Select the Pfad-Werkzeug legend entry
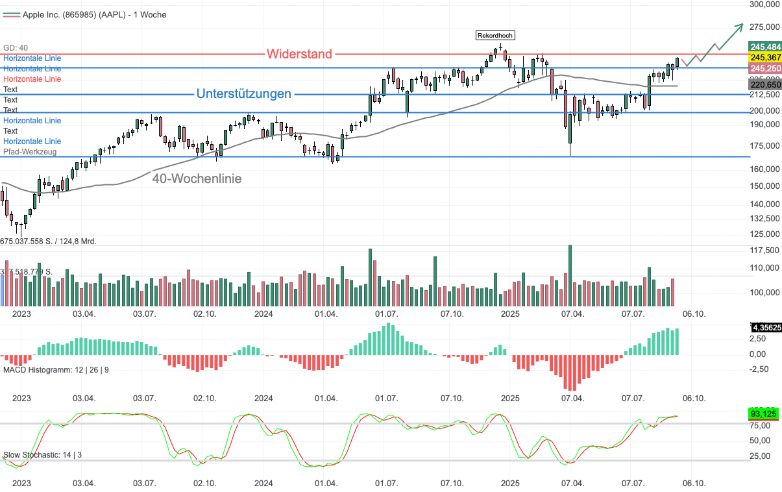The image size is (782, 492). click(x=30, y=152)
